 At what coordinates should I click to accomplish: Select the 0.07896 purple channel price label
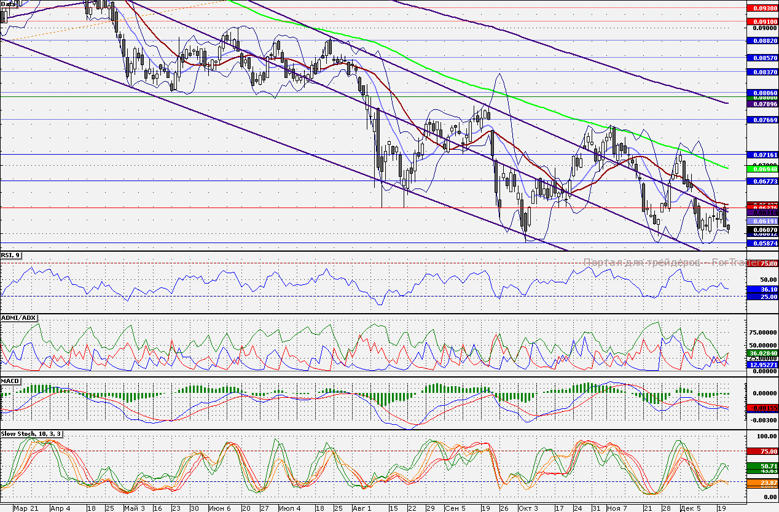tap(762, 104)
